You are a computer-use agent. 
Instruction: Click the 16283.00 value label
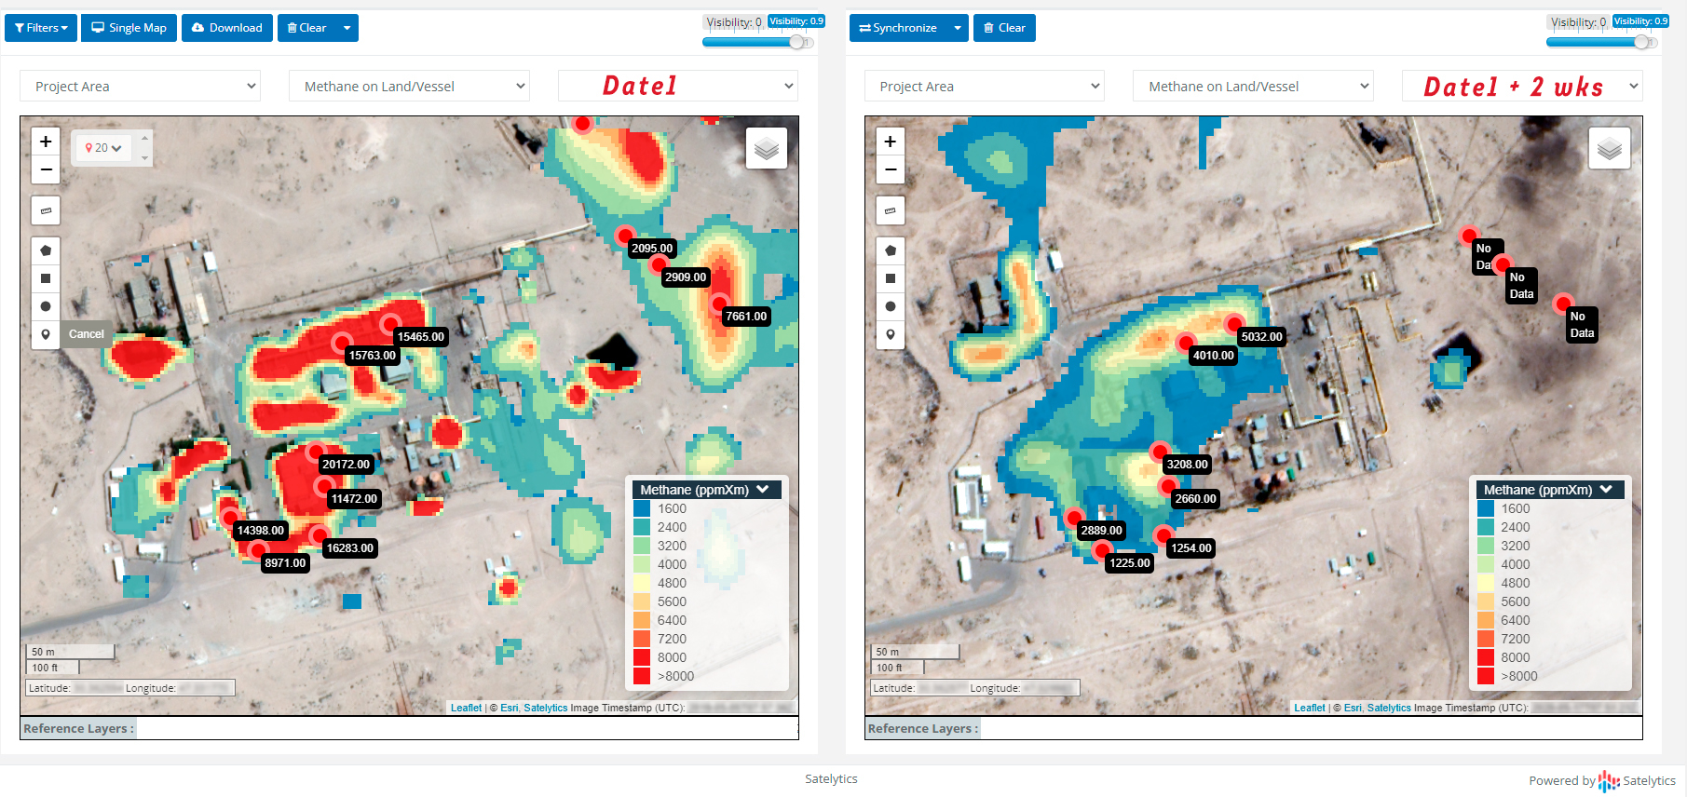click(350, 547)
